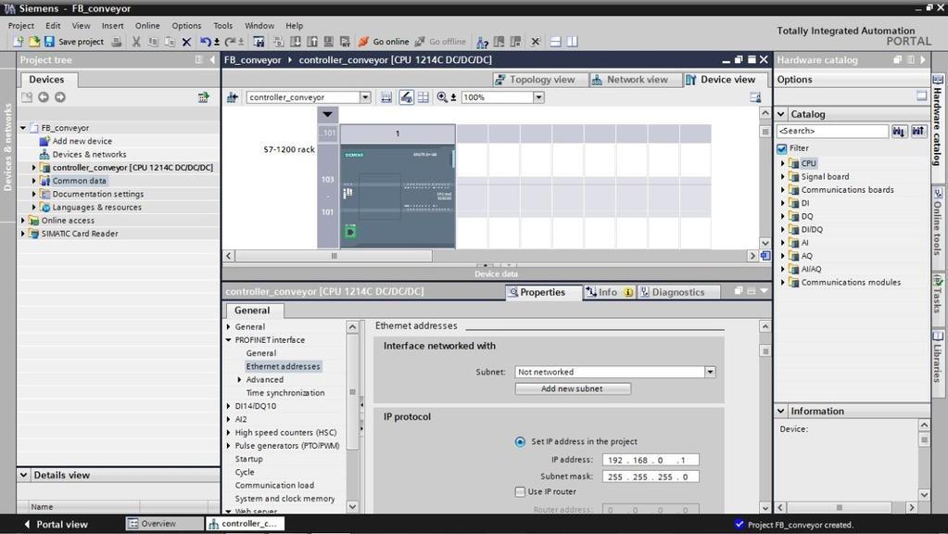The height and width of the screenshot is (534, 948).
Task: Open the Online menu
Action: tap(147, 25)
